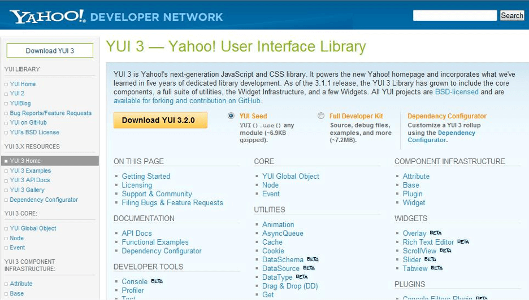This screenshot has width=529, height=300.
Task: Click the Download YUI 3 sidebar button
Action: (x=50, y=51)
